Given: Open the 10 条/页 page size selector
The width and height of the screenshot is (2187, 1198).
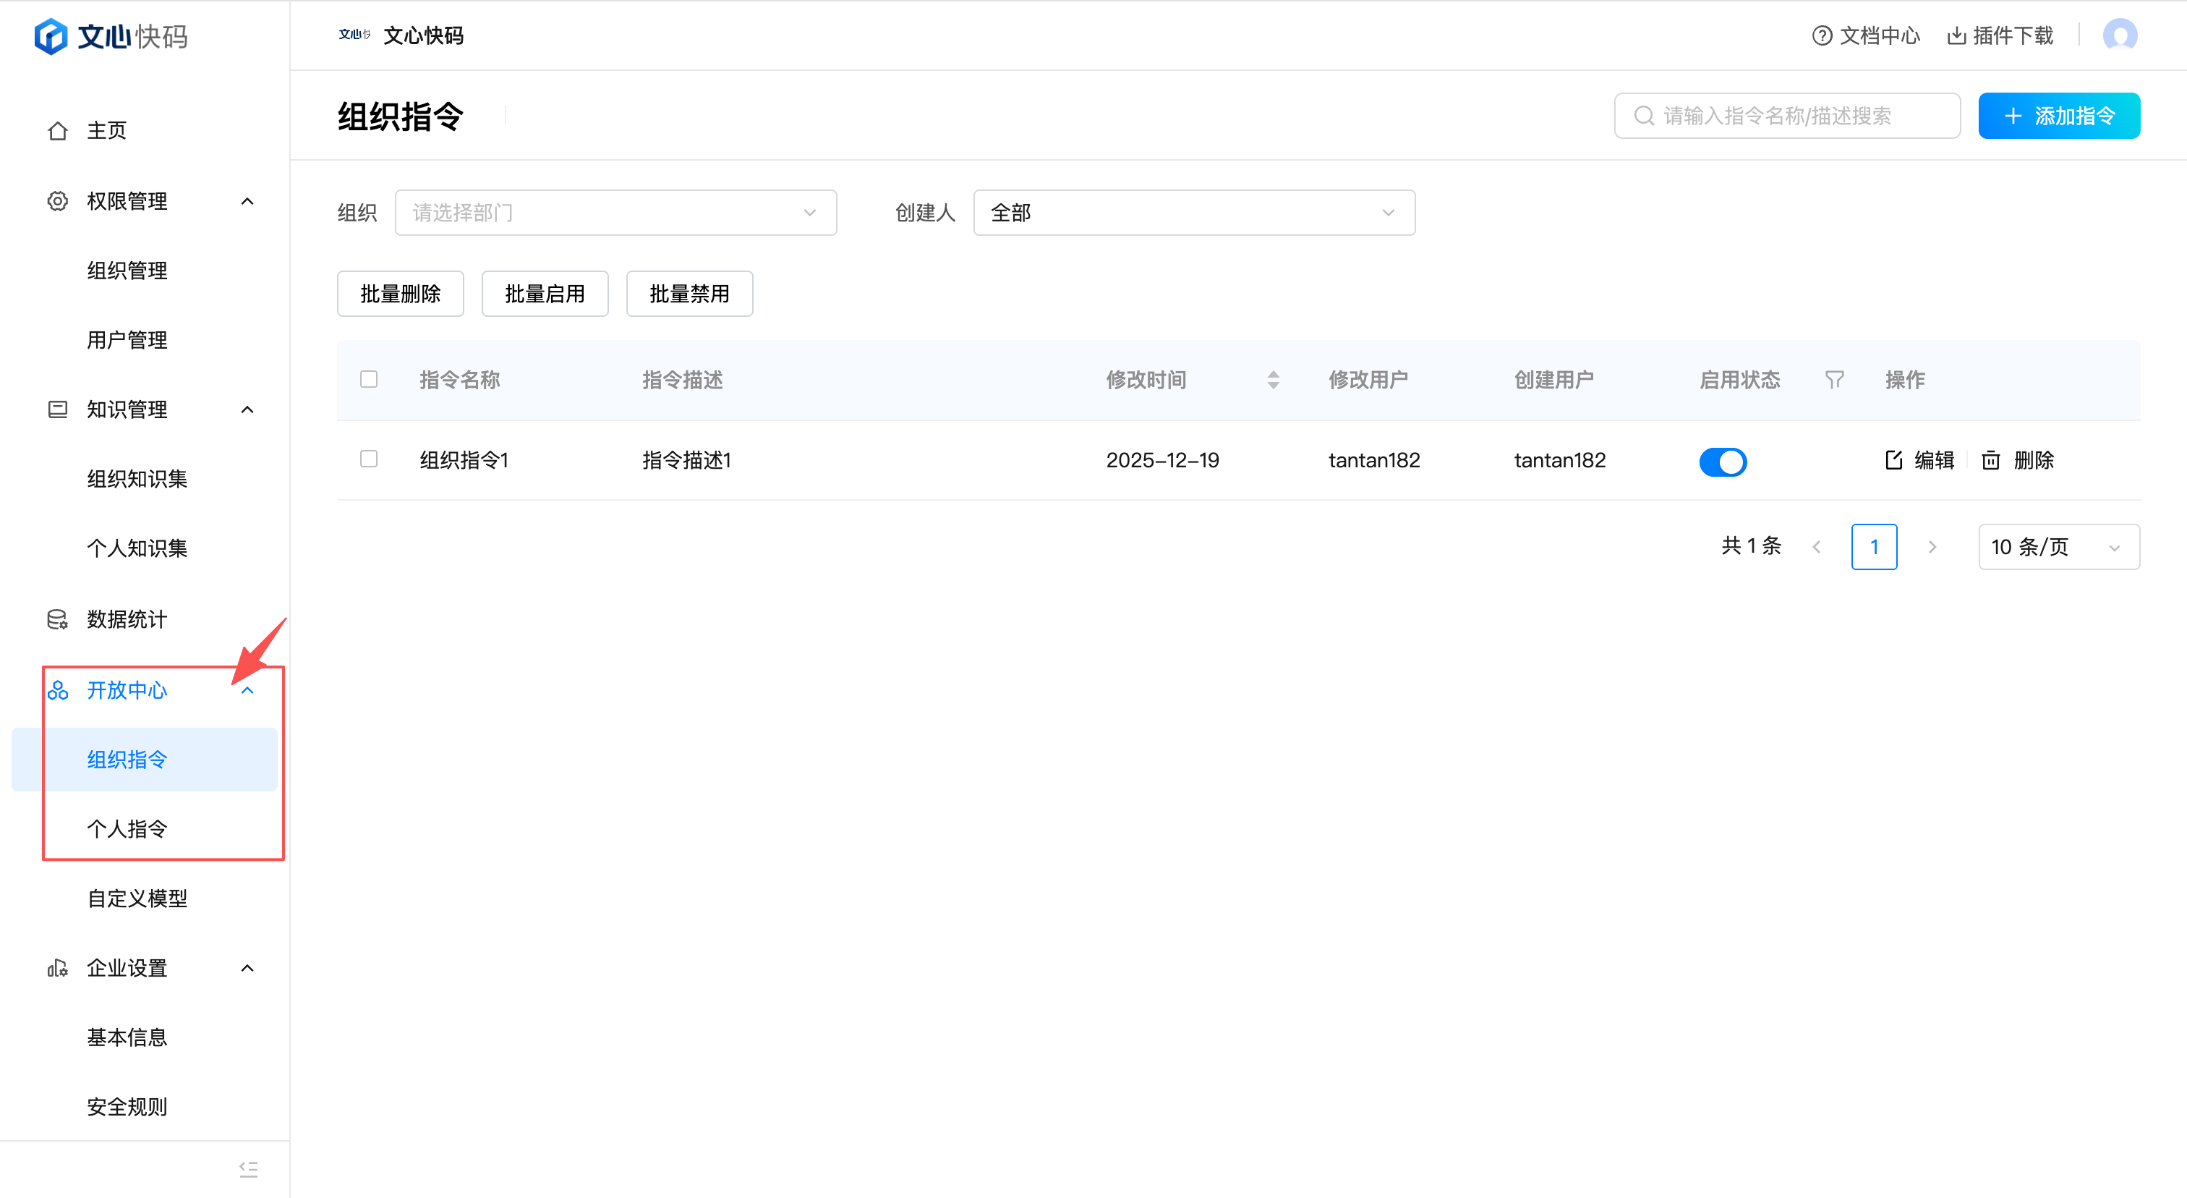Looking at the screenshot, I should [x=2058, y=547].
